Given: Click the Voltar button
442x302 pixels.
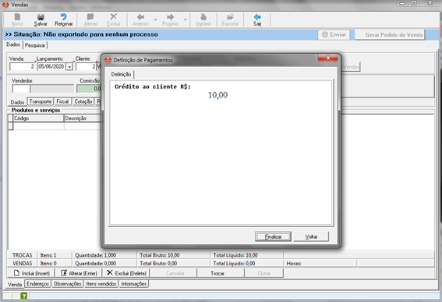Looking at the screenshot, I should coord(311,236).
